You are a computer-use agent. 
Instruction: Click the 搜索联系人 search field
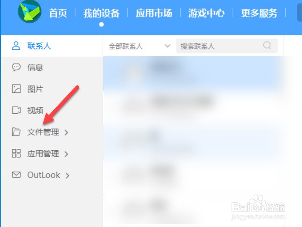pyautogui.click(x=227, y=46)
